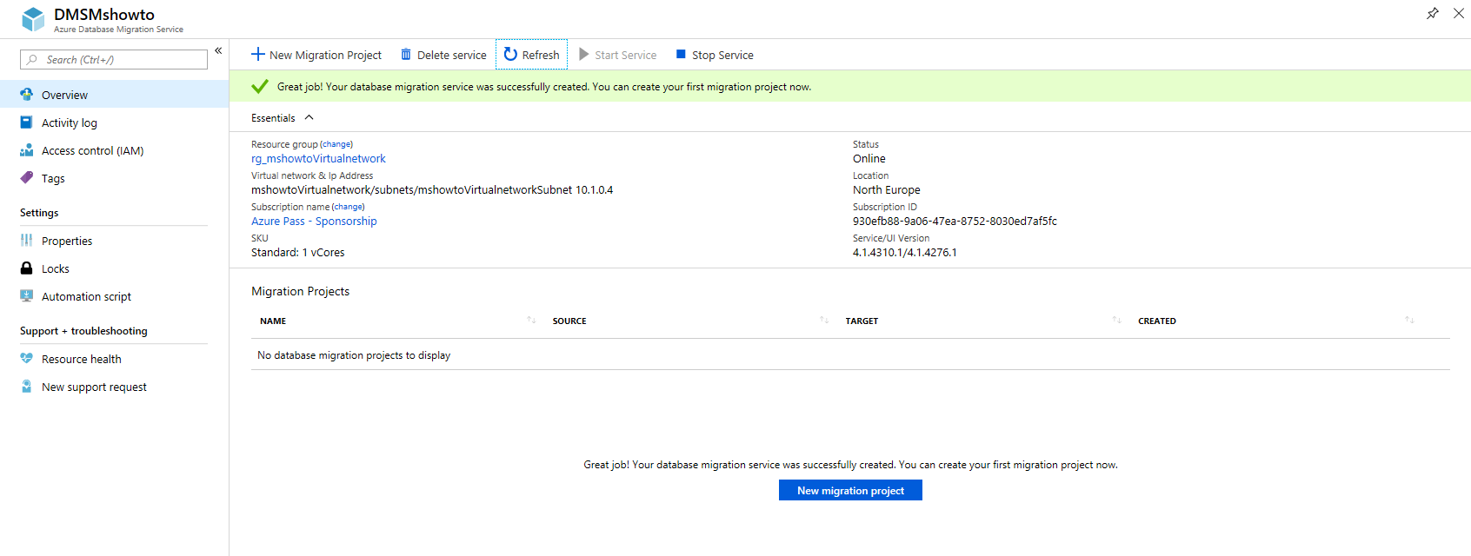This screenshot has width=1471, height=556.
Task: Focus the Search (Ctrl+/) field
Action: (x=114, y=59)
